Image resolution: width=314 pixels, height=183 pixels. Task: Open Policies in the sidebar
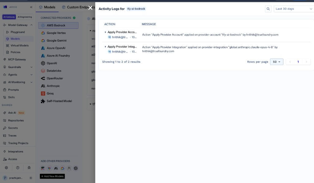15,52
